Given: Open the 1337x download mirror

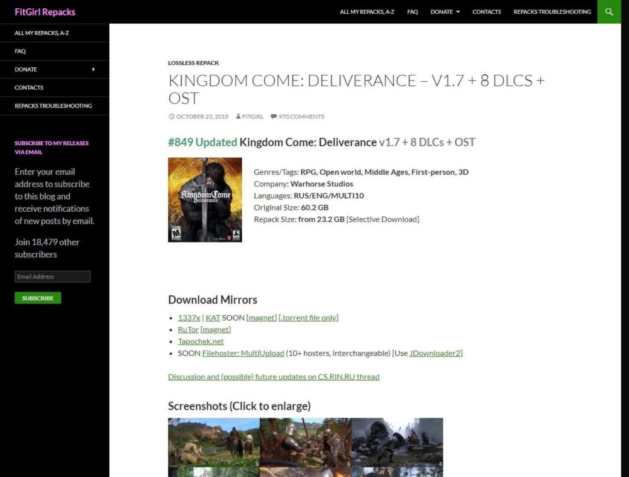Looking at the screenshot, I should tap(189, 317).
